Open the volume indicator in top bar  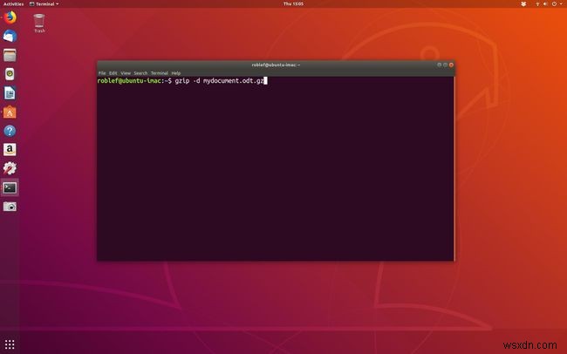pyautogui.click(x=545, y=4)
